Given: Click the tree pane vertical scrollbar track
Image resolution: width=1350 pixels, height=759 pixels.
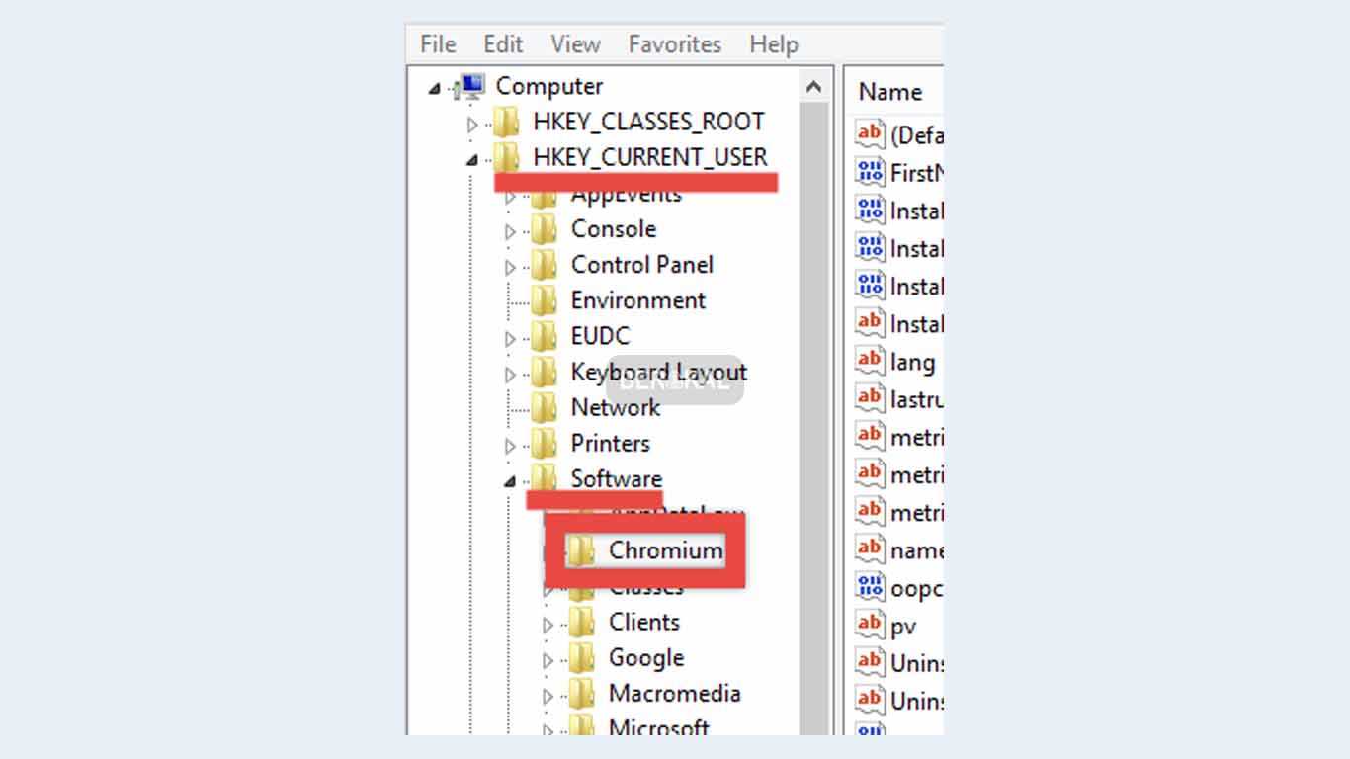Looking at the screenshot, I should pyautogui.click(x=814, y=419).
